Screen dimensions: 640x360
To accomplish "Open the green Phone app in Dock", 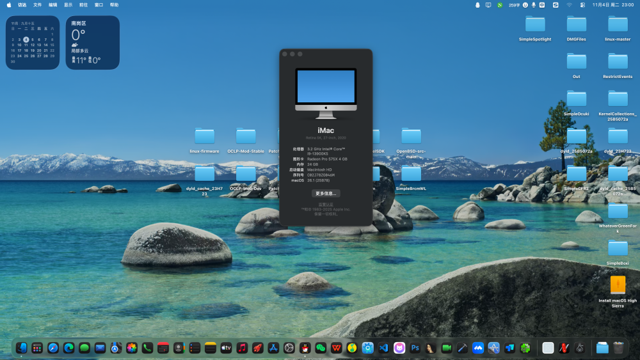I will (x=147, y=348).
